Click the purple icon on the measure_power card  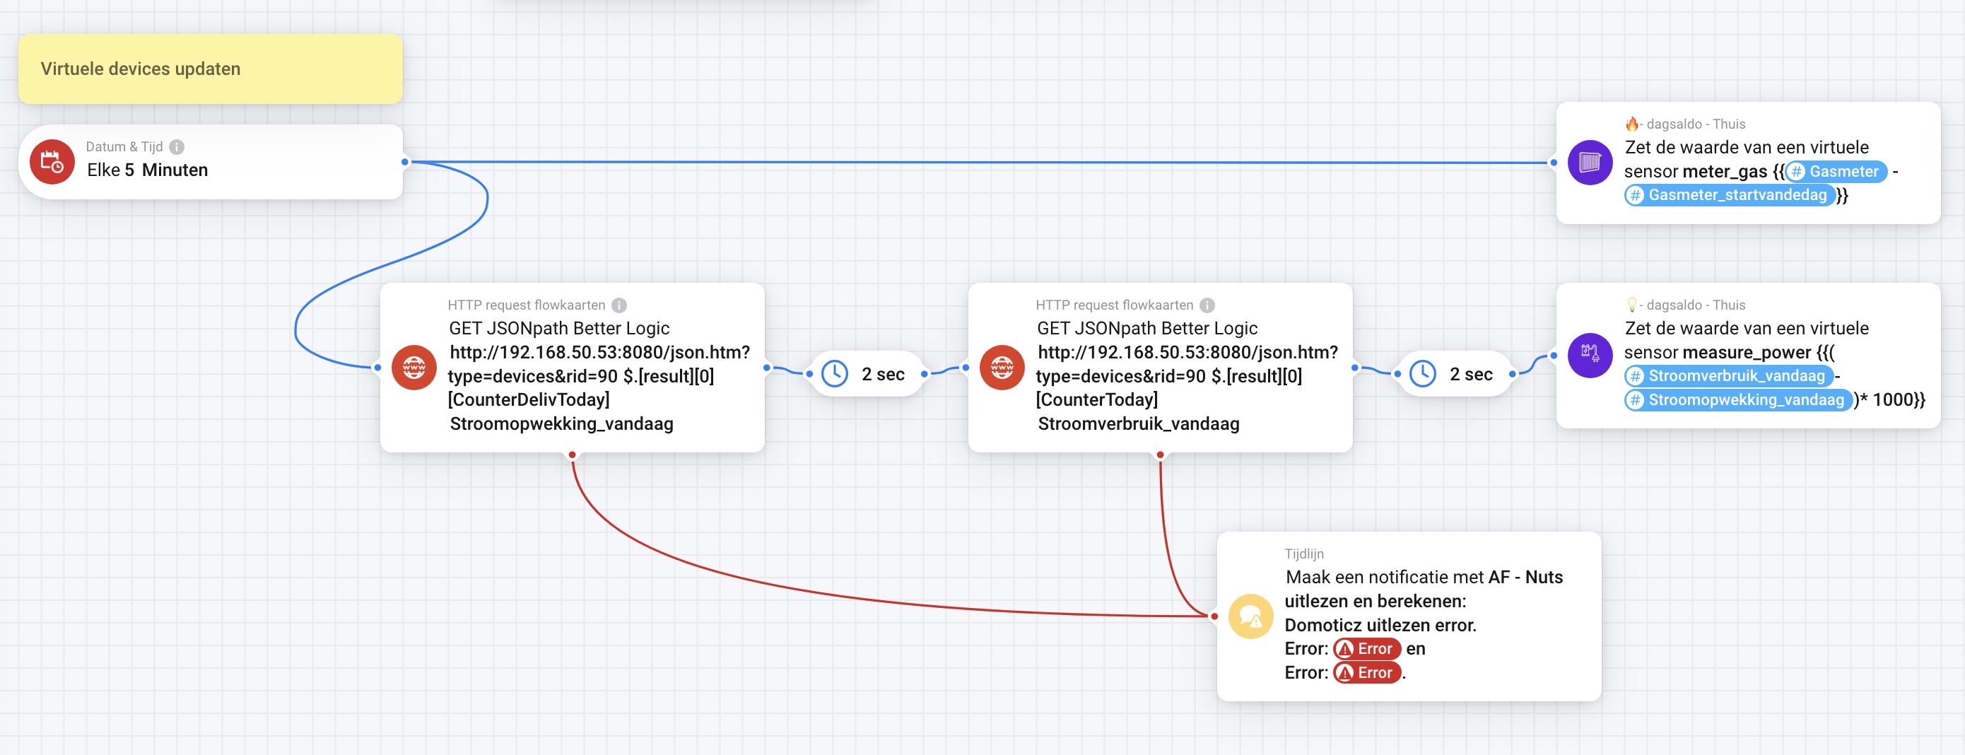coord(1590,355)
